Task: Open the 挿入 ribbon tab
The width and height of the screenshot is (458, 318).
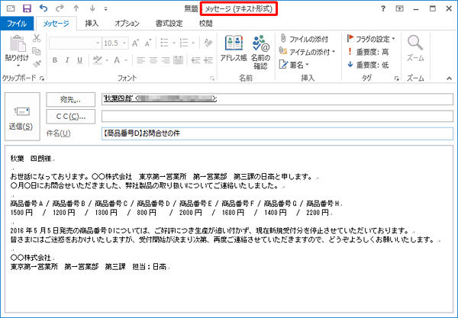Action: click(92, 24)
